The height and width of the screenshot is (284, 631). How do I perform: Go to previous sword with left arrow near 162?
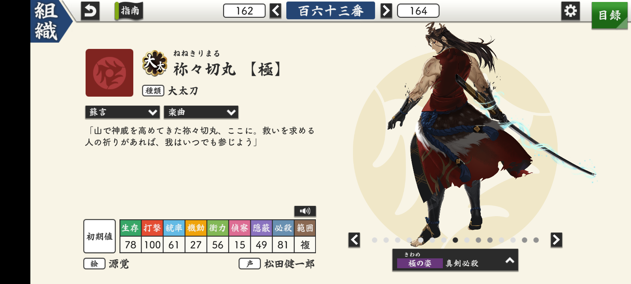coord(276,11)
